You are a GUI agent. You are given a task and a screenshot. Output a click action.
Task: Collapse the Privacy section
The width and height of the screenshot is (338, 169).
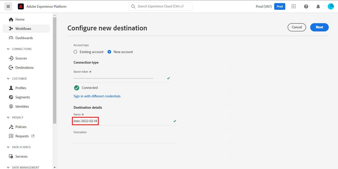tap(8, 117)
